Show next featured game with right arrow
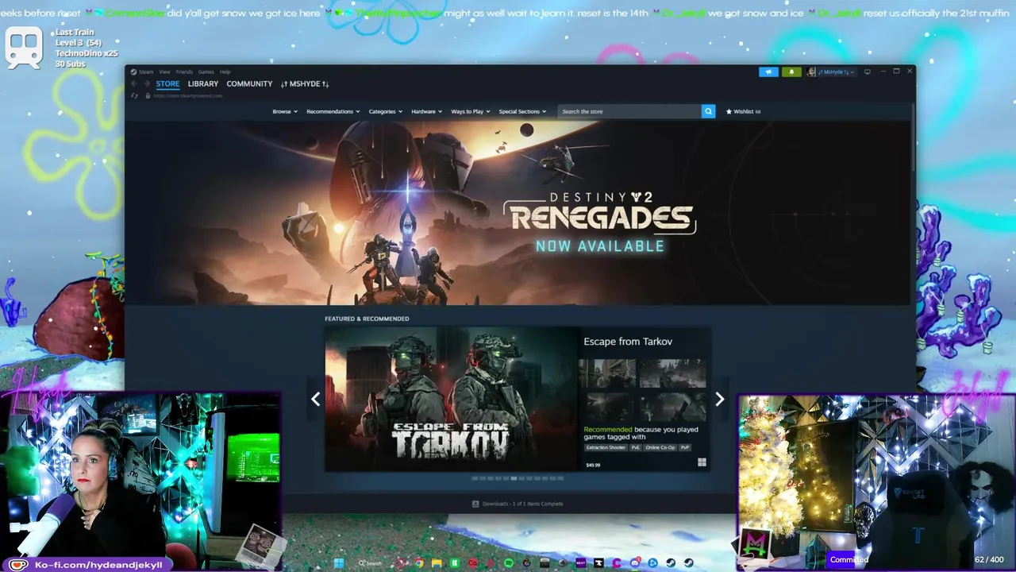The image size is (1016, 572). point(719,399)
